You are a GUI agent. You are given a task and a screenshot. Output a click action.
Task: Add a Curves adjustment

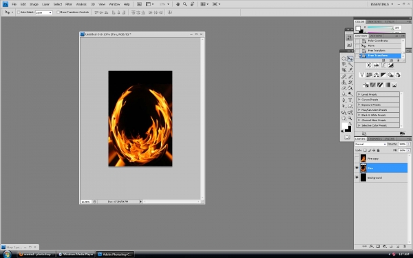383,65
